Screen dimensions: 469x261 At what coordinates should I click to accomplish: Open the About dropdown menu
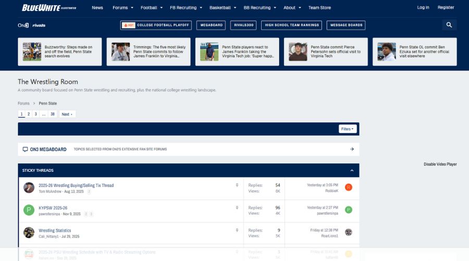292,8
